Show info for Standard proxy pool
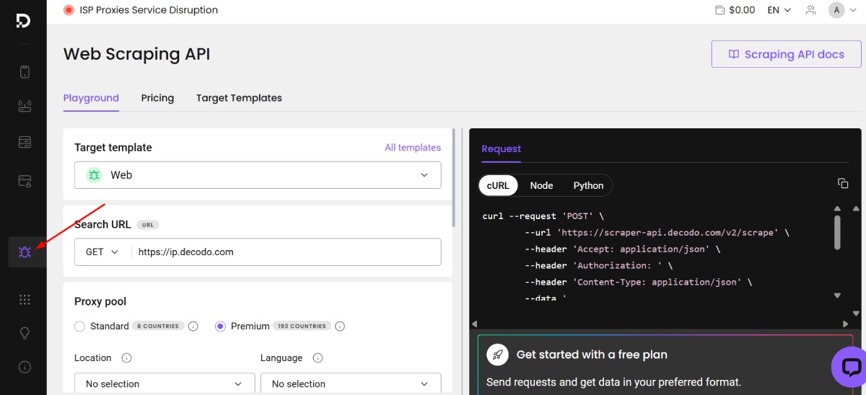The image size is (866, 395). tap(193, 326)
